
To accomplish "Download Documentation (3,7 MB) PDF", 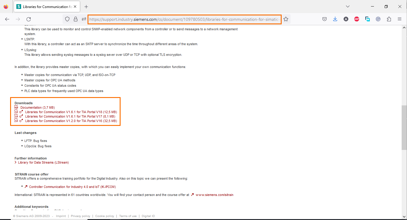I will click(38, 107).
